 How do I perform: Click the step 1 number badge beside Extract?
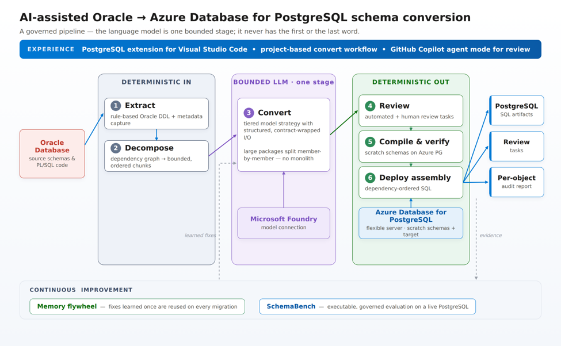[116, 105]
